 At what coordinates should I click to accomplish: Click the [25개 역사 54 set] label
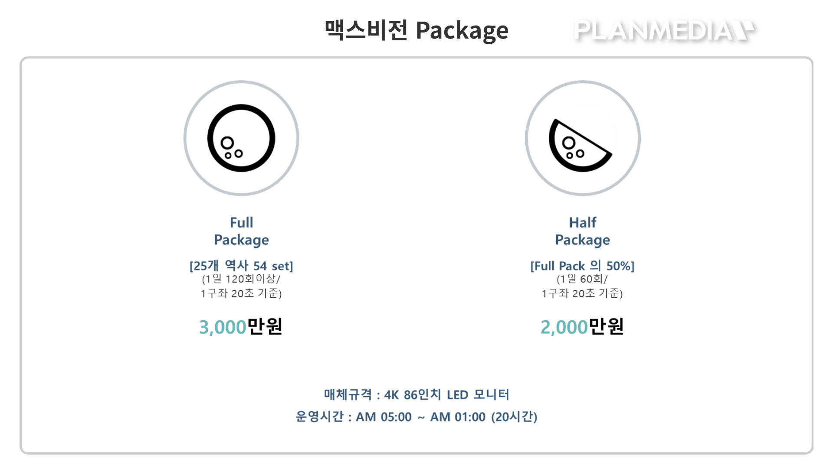click(241, 266)
